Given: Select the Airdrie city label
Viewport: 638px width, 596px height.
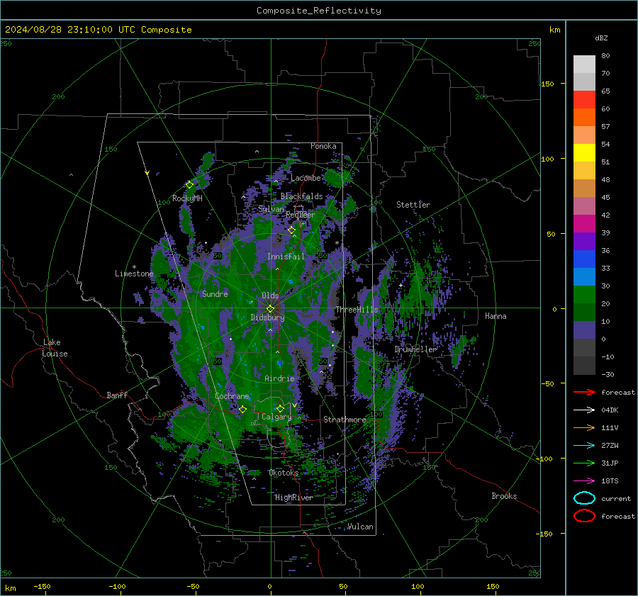Looking at the screenshot, I should (279, 378).
